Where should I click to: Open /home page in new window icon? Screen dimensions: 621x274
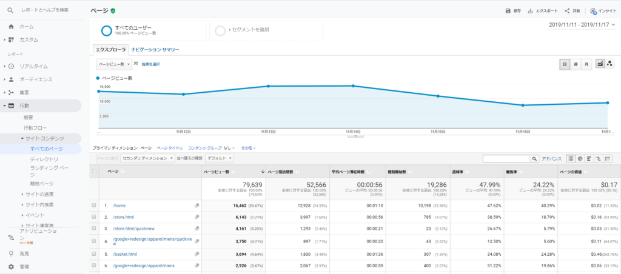click(x=196, y=206)
